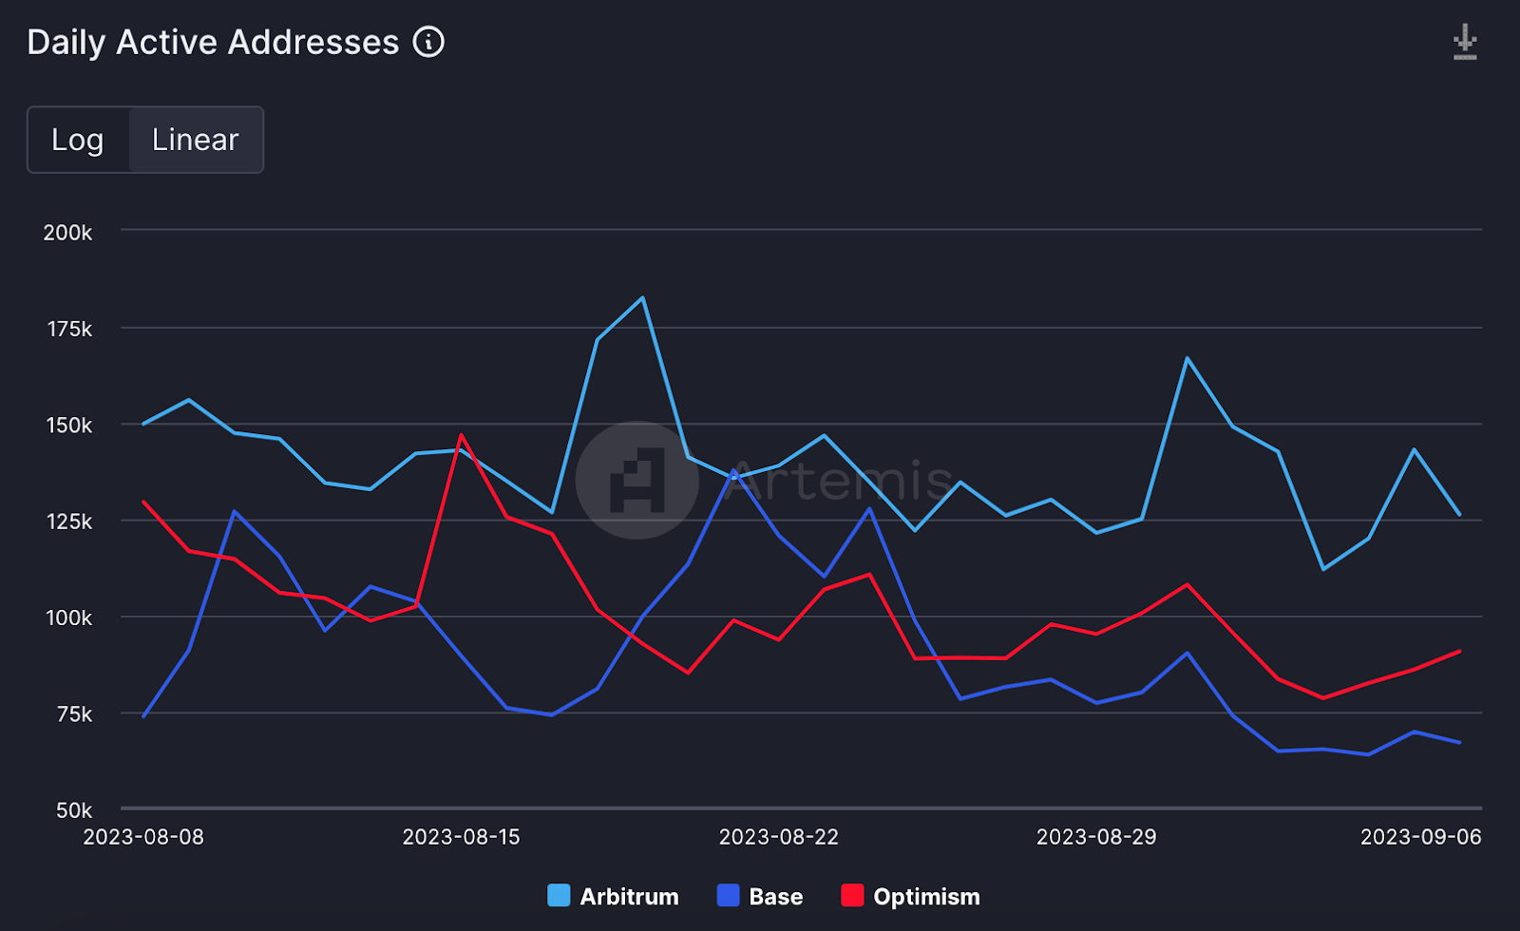Click the 200k y-axis label
Screen dimensions: 1520x931
(67, 233)
